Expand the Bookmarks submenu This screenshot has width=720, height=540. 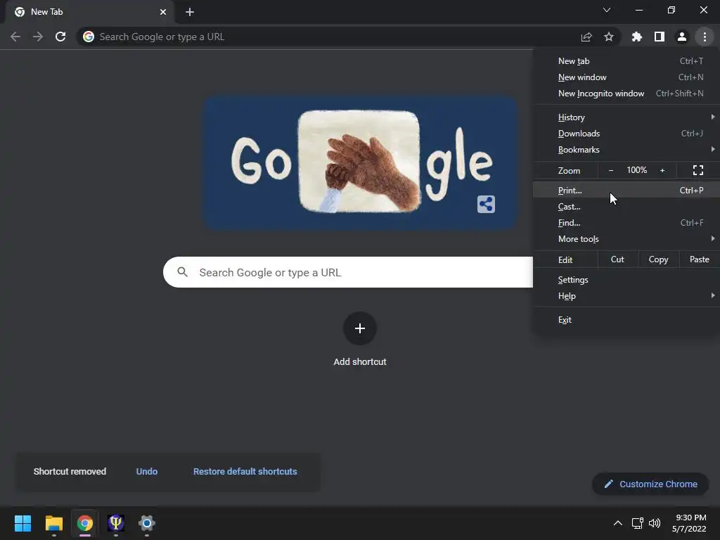[x=626, y=149]
